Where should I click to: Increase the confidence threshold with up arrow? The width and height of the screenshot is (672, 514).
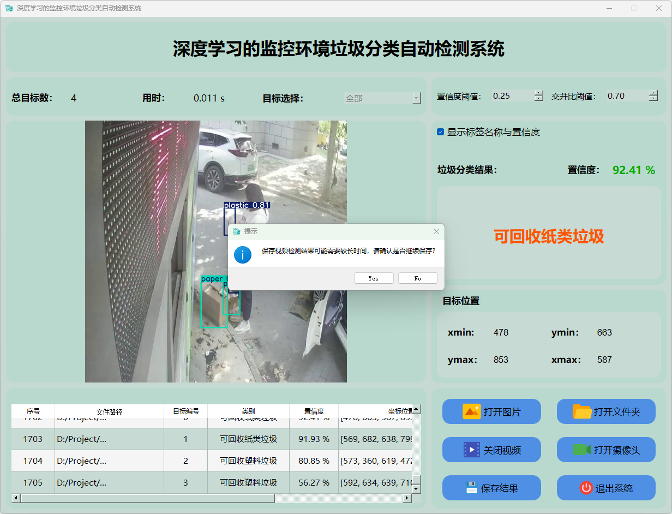point(539,93)
